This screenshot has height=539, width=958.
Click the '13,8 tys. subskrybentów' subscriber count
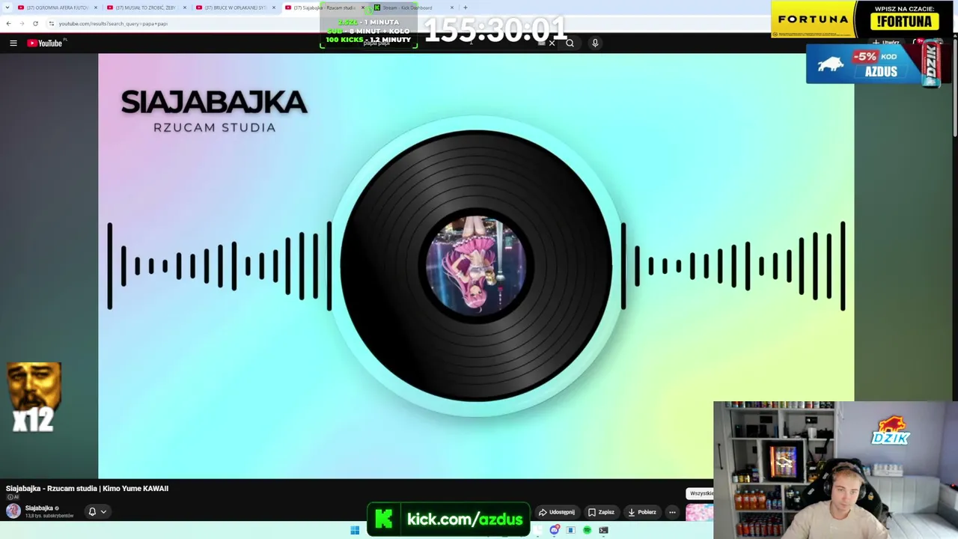[x=49, y=516]
